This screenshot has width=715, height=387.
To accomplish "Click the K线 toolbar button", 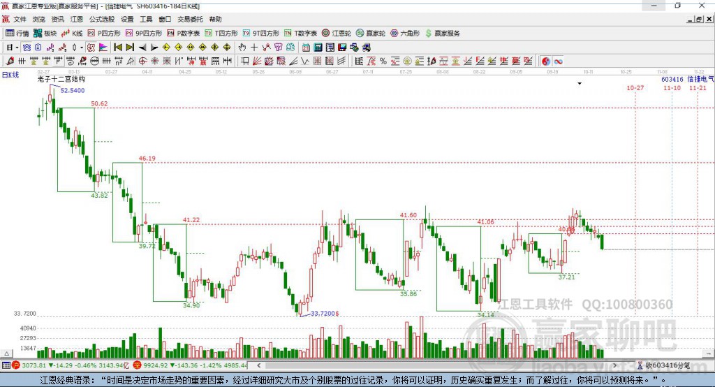I will 72,34.
